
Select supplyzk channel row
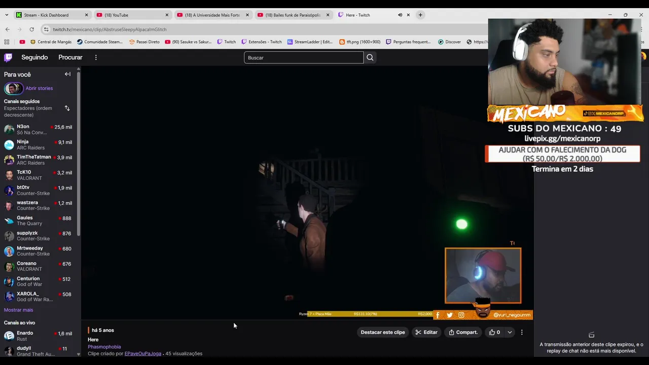[x=39, y=236]
